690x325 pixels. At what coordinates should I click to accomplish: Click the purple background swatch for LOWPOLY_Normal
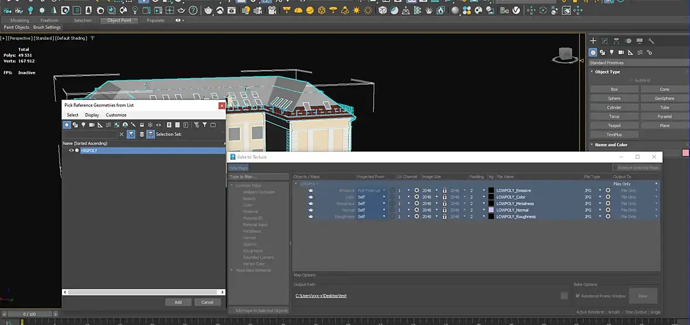coord(491,210)
